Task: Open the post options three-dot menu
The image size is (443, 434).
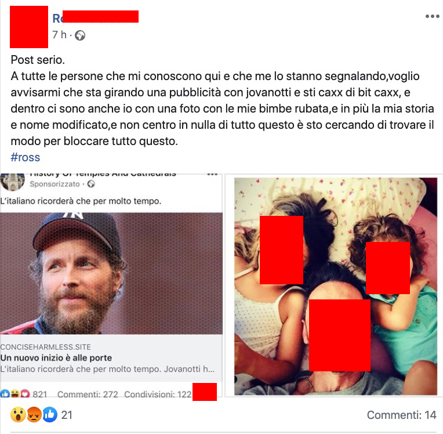Action: click(x=432, y=16)
